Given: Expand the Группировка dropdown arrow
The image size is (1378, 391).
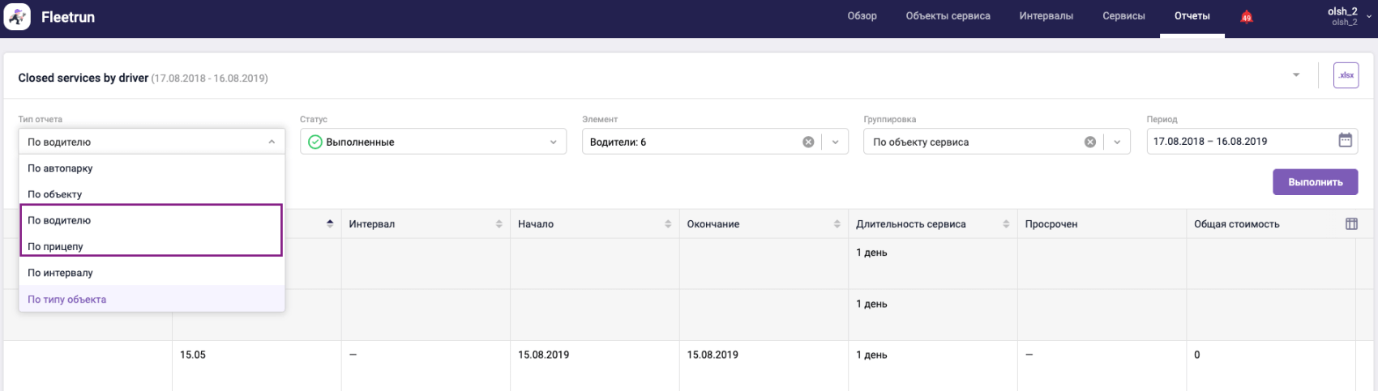Looking at the screenshot, I should (x=1117, y=142).
